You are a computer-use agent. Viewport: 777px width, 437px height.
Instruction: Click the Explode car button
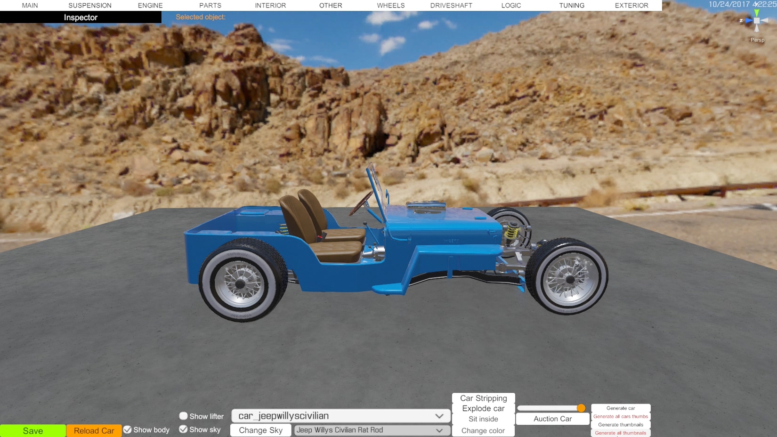coord(483,408)
